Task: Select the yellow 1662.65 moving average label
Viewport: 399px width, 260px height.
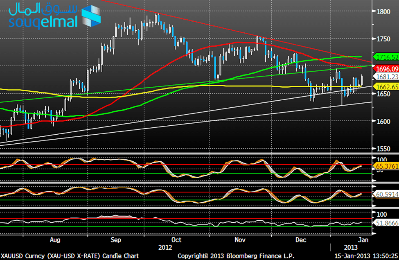Action: pyautogui.click(x=386, y=87)
